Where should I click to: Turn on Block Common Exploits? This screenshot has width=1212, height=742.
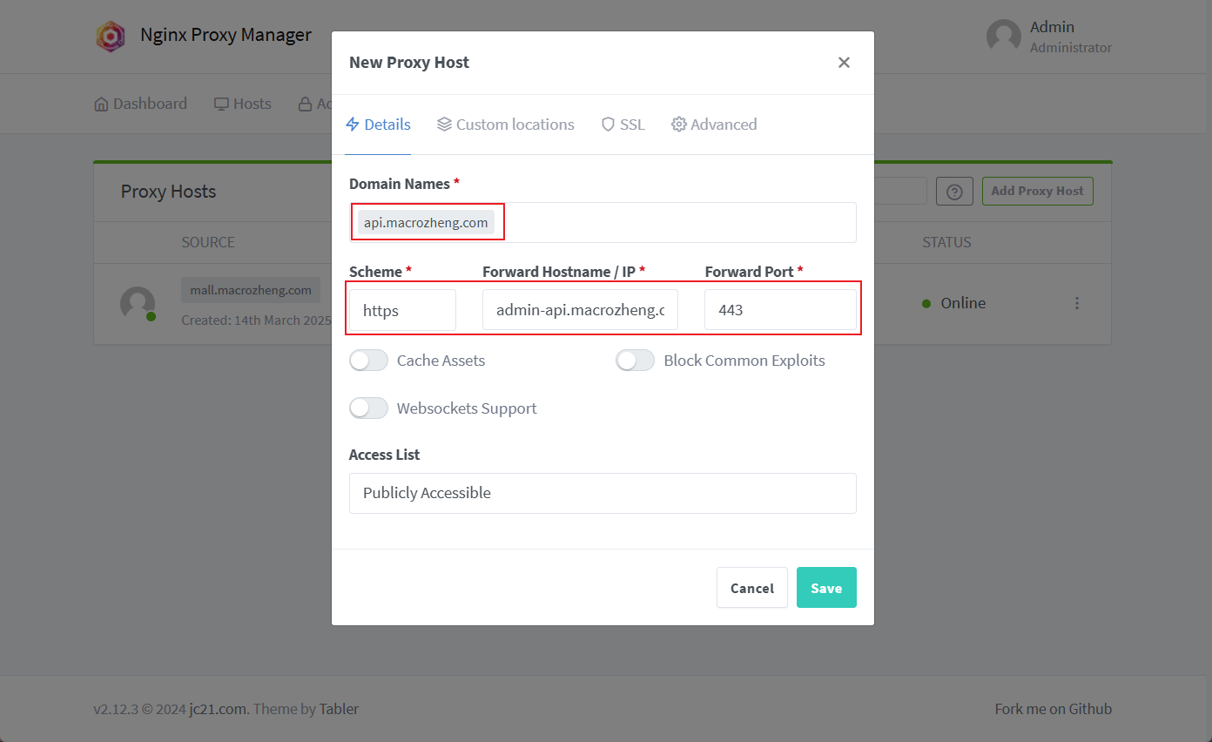tap(635, 361)
